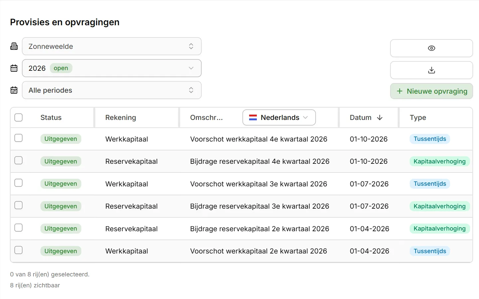The height and width of the screenshot is (299, 479).
Task: Click the sort arrow next to Datum
Action: pos(380,118)
